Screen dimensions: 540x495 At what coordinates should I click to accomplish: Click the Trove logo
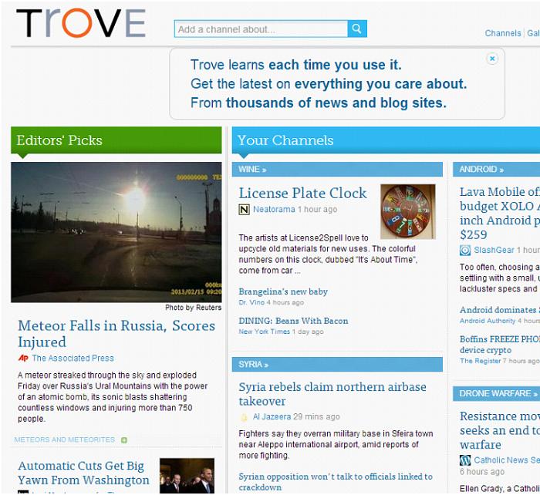click(80, 24)
